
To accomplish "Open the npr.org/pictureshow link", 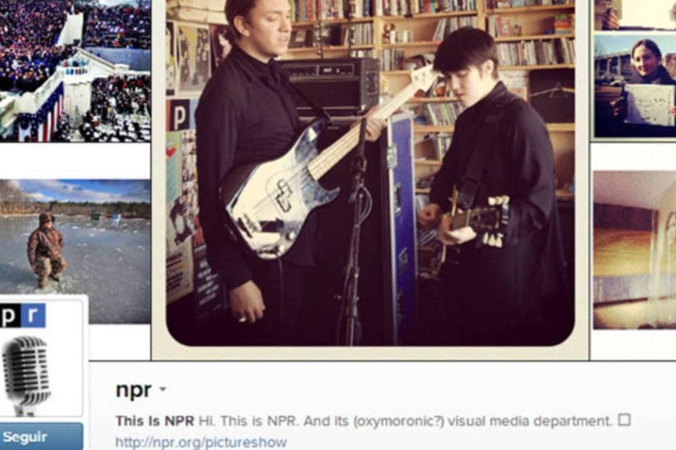I will click(201, 442).
